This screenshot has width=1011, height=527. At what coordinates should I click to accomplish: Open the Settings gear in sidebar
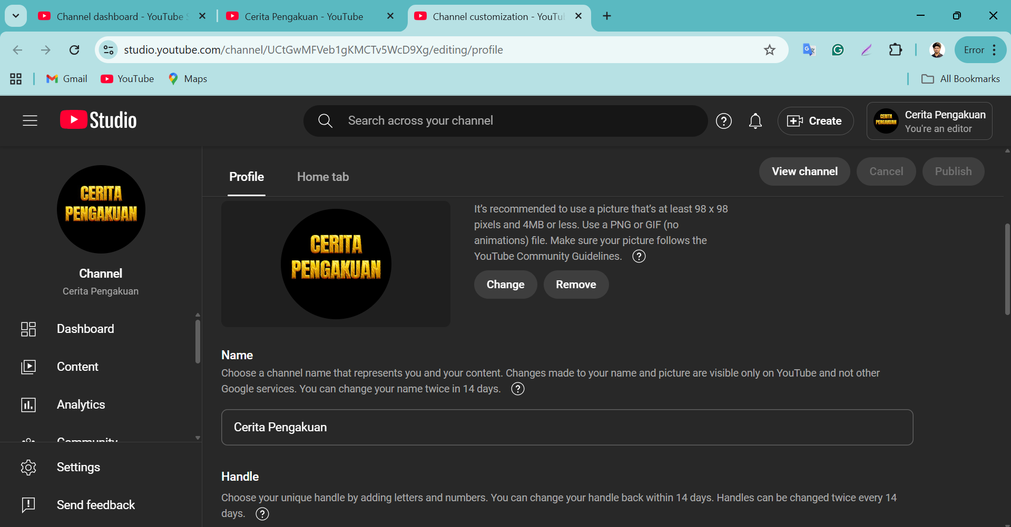(28, 467)
